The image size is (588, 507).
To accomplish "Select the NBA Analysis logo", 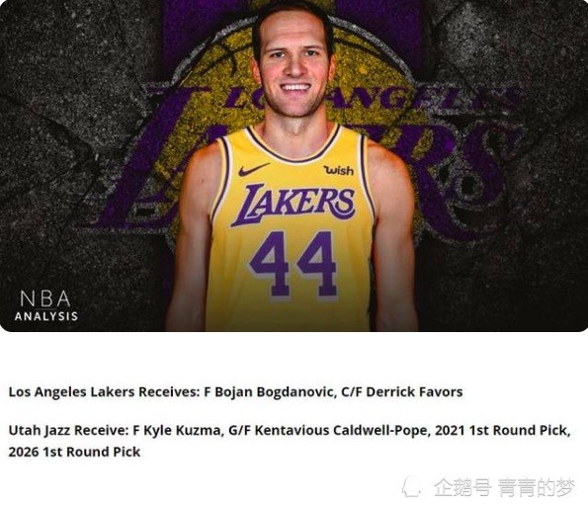I will pyautogui.click(x=46, y=305).
